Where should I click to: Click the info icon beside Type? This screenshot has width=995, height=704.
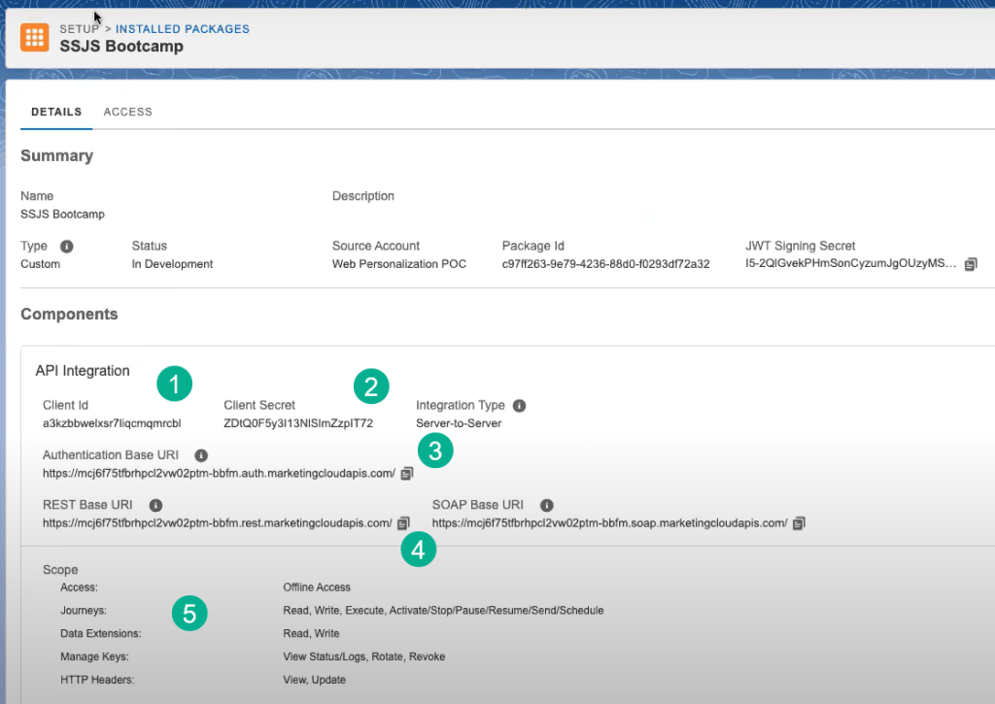click(67, 247)
